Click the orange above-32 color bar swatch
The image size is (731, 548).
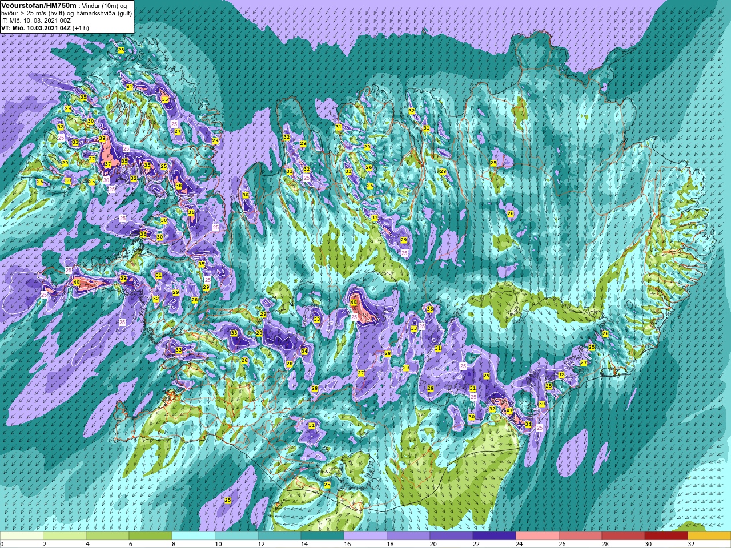709,536
